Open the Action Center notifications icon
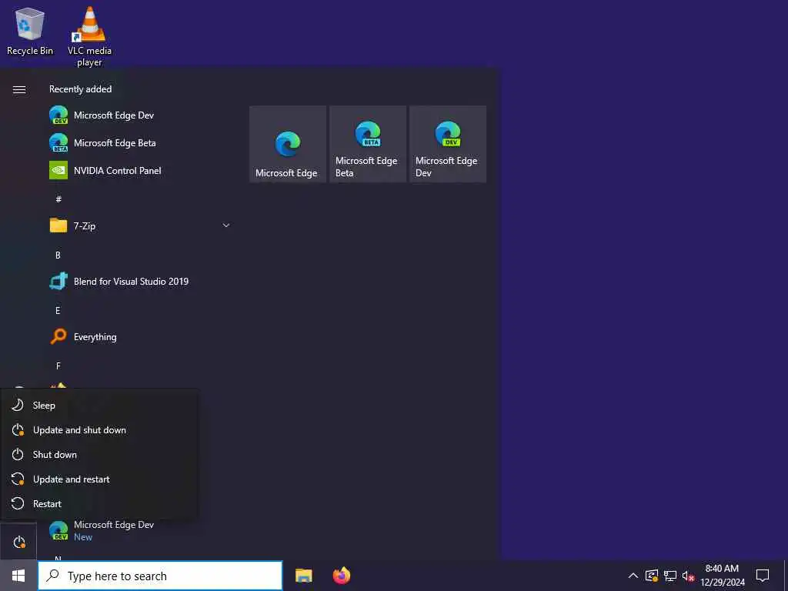Image resolution: width=788 pixels, height=591 pixels. pyautogui.click(x=763, y=576)
